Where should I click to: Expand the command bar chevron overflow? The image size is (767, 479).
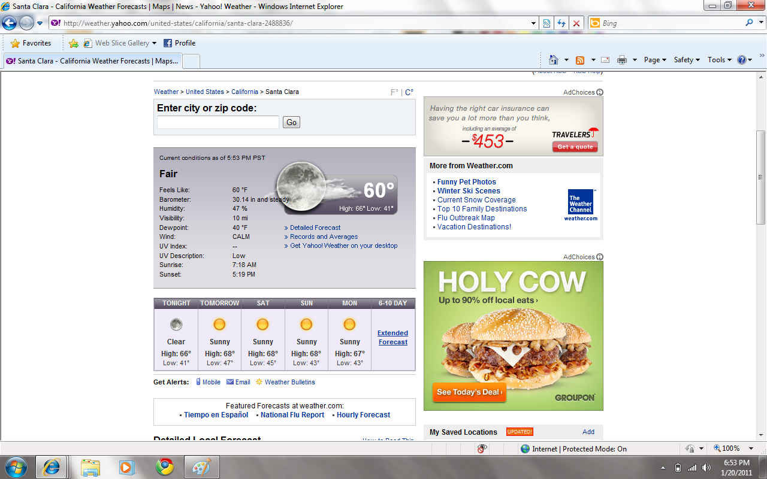click(762, 56)
